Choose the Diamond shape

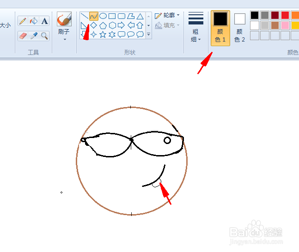tap(94, 25)
